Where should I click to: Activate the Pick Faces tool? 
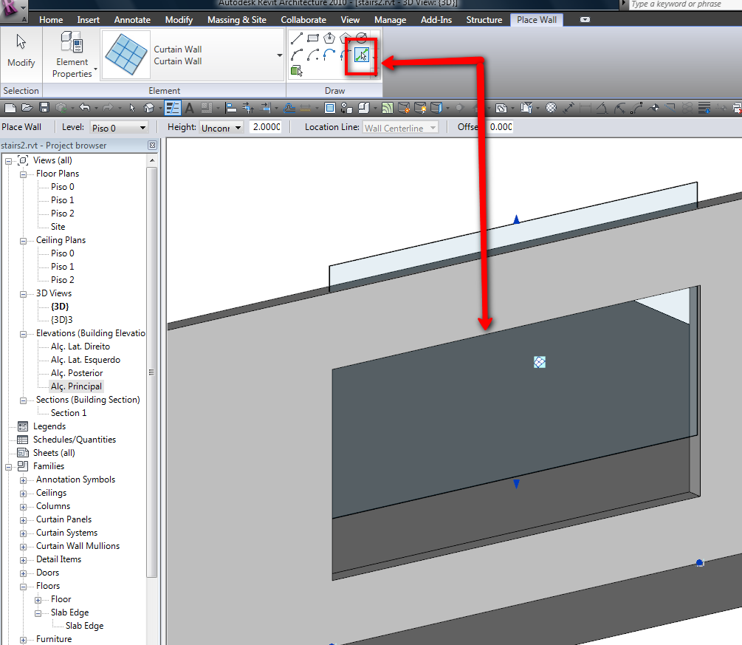[x=297, y=71]
